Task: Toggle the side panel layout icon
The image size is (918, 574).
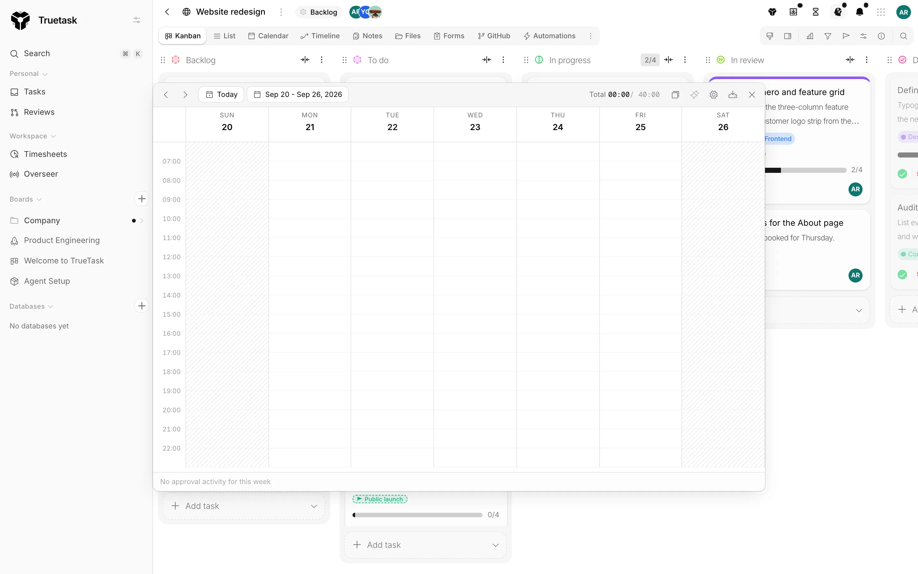Action: point(788,36)
